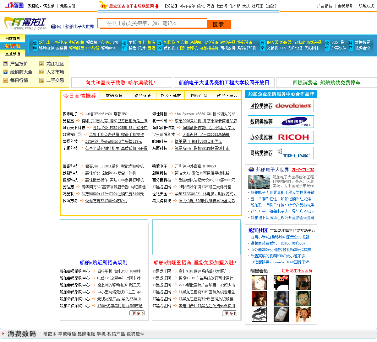The width and height of the screenshot is (377, 342).
Task: Open the 万利达户外音箱 M+9022A article
Action: point(196,166)
